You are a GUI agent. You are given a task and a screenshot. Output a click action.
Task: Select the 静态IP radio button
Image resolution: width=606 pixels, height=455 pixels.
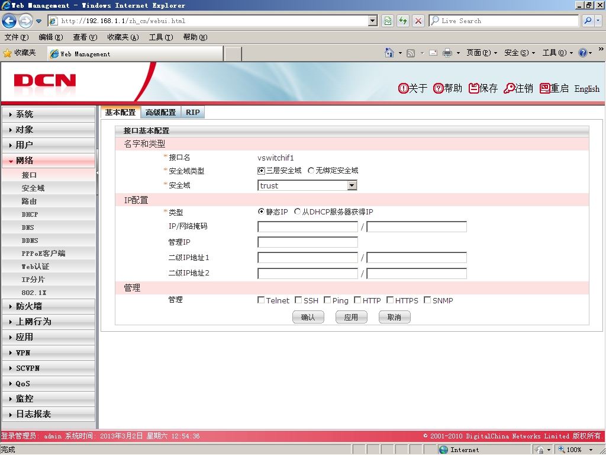point(261,212)
